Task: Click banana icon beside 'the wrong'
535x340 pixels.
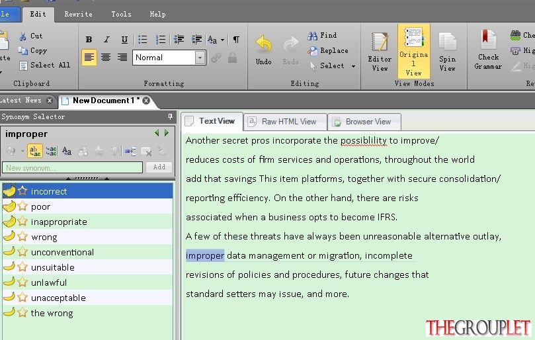Action: click(9, 312)
